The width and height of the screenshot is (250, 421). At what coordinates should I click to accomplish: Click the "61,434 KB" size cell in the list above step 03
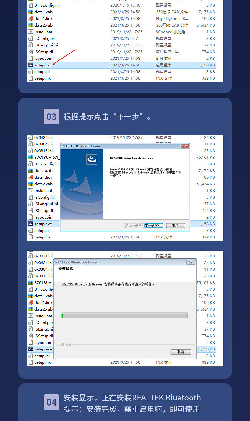pyautogui.click(x=206, y=25)
